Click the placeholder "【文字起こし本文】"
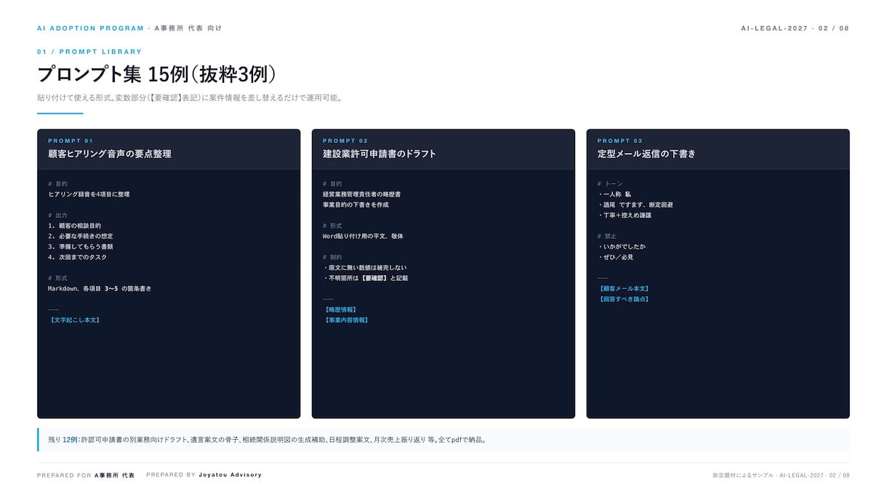Screen dimensions: 887x498 pyautogui.click(x=73, y=320)
